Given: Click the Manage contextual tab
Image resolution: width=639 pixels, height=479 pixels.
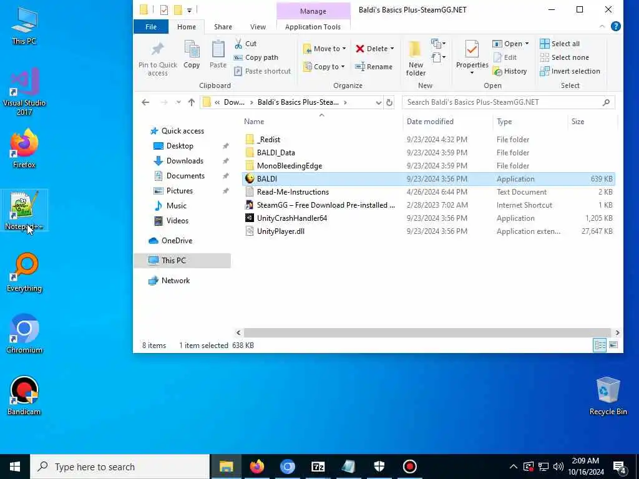Looking at the screenshot, I should 313,11.
